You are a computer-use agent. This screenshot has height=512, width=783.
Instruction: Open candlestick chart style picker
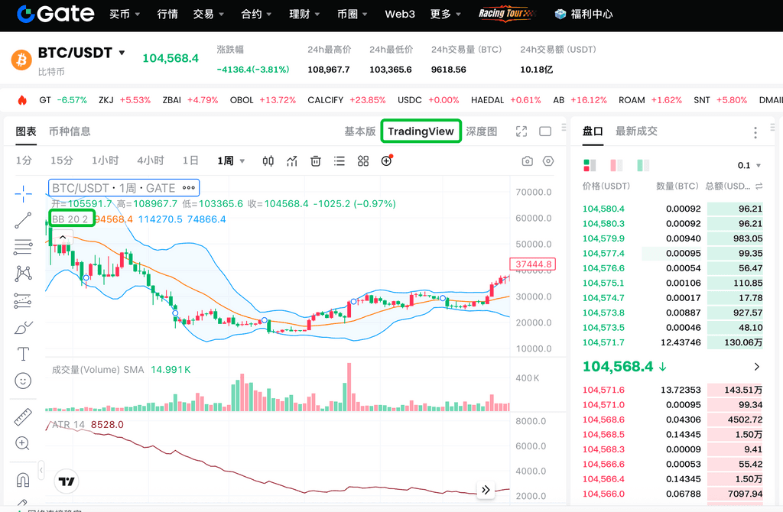(x=268, y=161)
